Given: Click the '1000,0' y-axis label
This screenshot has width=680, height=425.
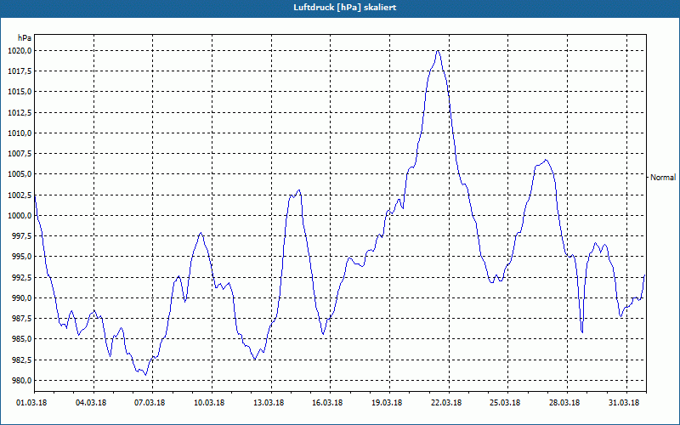Looking at the screenshot, I should click(20, 216).
